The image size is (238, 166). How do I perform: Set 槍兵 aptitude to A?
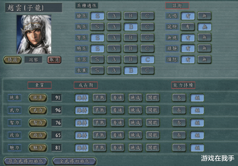click(114, 16)
